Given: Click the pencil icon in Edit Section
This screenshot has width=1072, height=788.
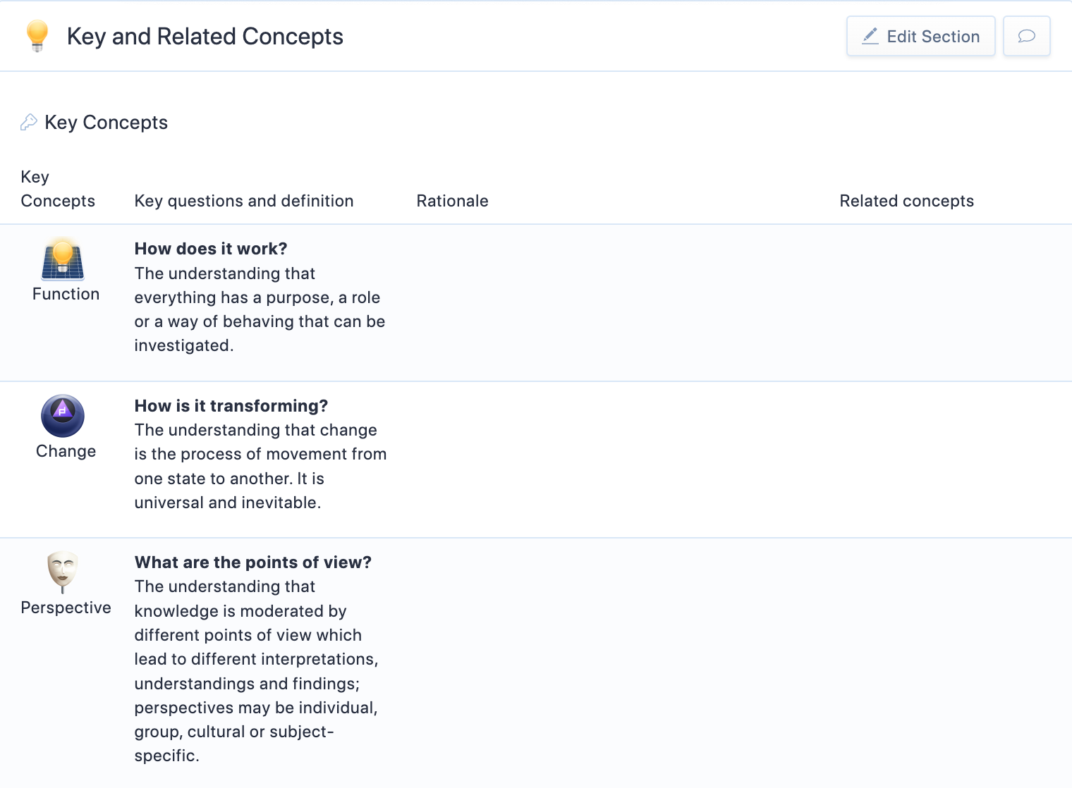Looking at the screenshot, I should 871,37.
